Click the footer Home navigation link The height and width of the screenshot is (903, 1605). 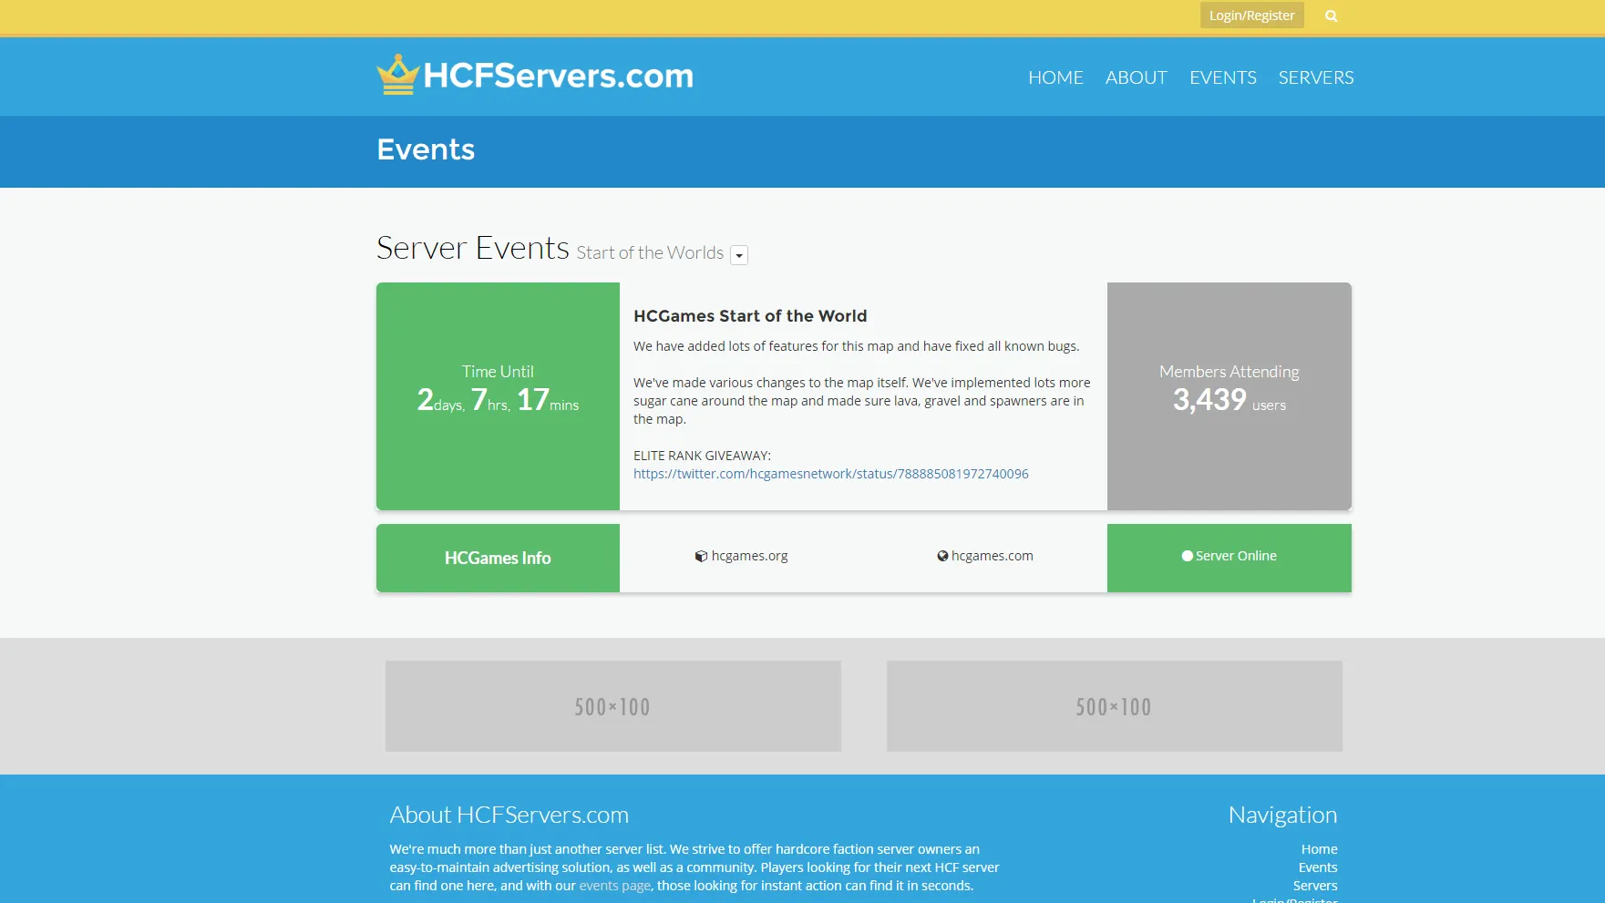click(1320, 849)
